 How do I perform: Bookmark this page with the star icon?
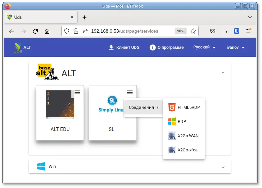click(x=193, y=31)
